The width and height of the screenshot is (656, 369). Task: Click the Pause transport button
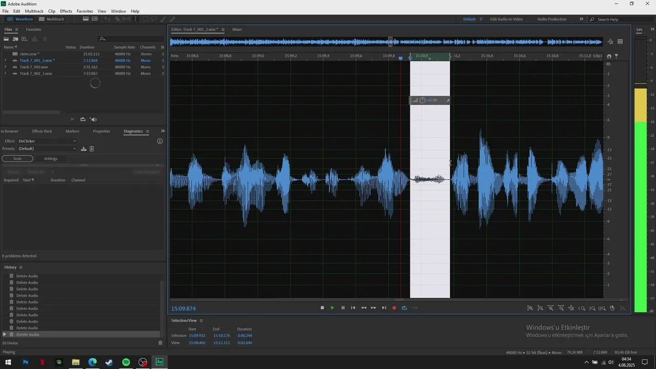click(x=343, y=308)
